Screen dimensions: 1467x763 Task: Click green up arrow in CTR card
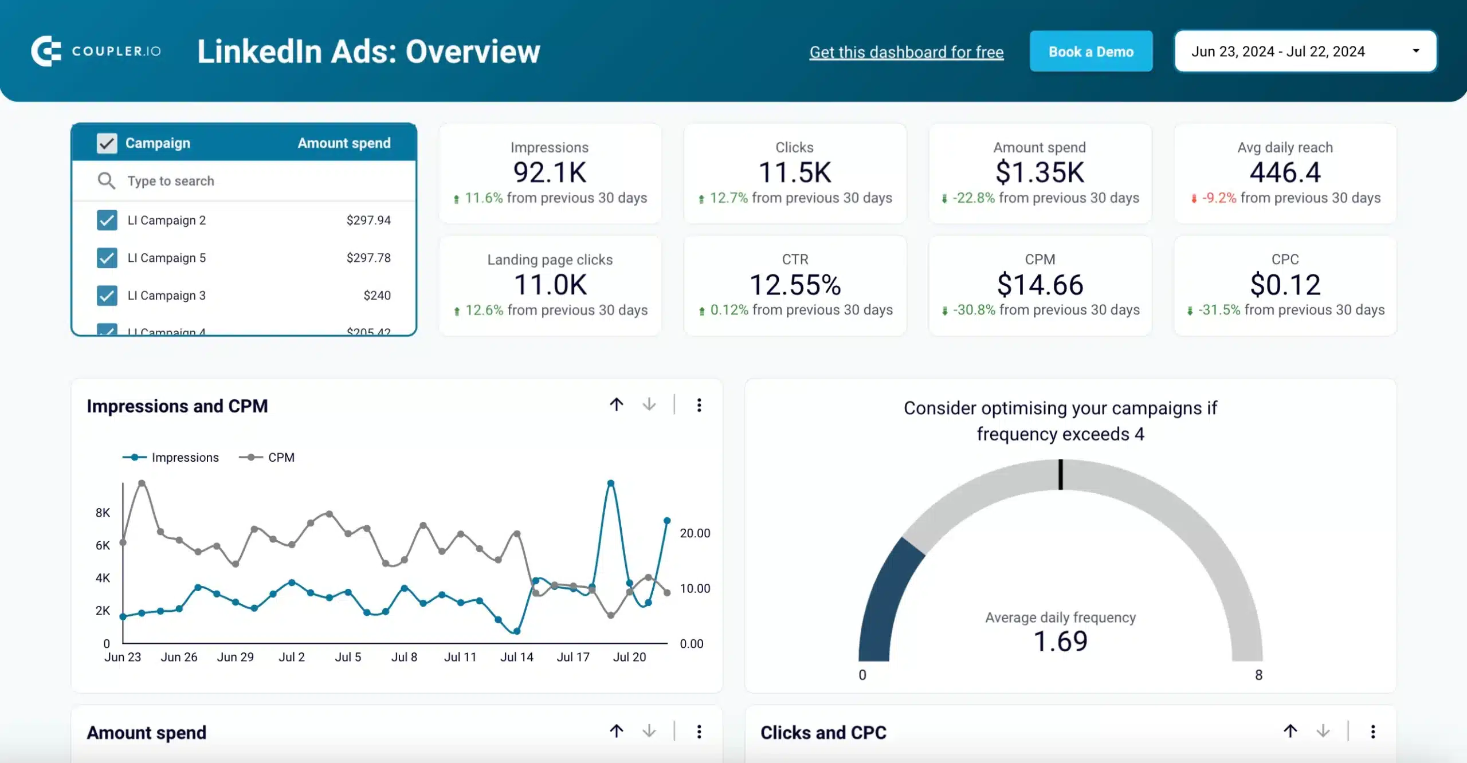coord(702,311)
